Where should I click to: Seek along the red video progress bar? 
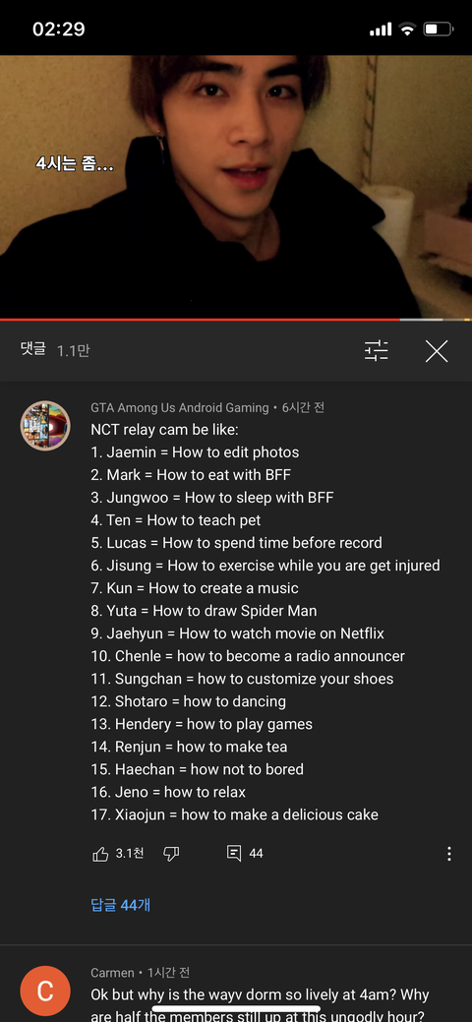[236, 320]
